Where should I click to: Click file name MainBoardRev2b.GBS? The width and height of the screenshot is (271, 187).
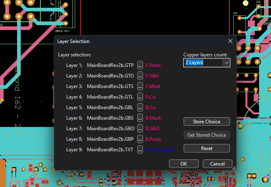pos(110,118)
